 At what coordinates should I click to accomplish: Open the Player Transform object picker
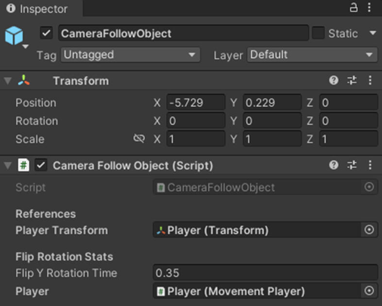[x=369, y=230]
